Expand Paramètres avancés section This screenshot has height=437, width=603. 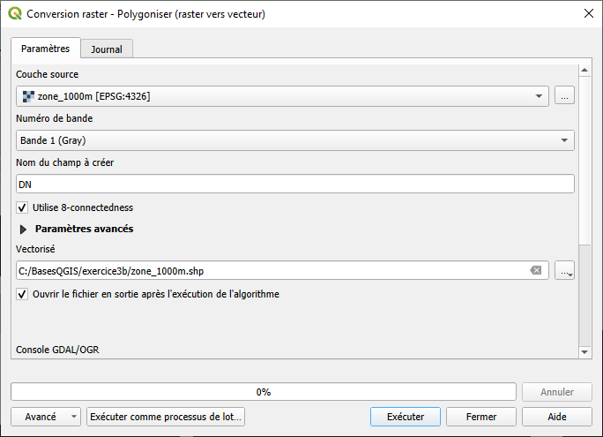coord(24,229)
